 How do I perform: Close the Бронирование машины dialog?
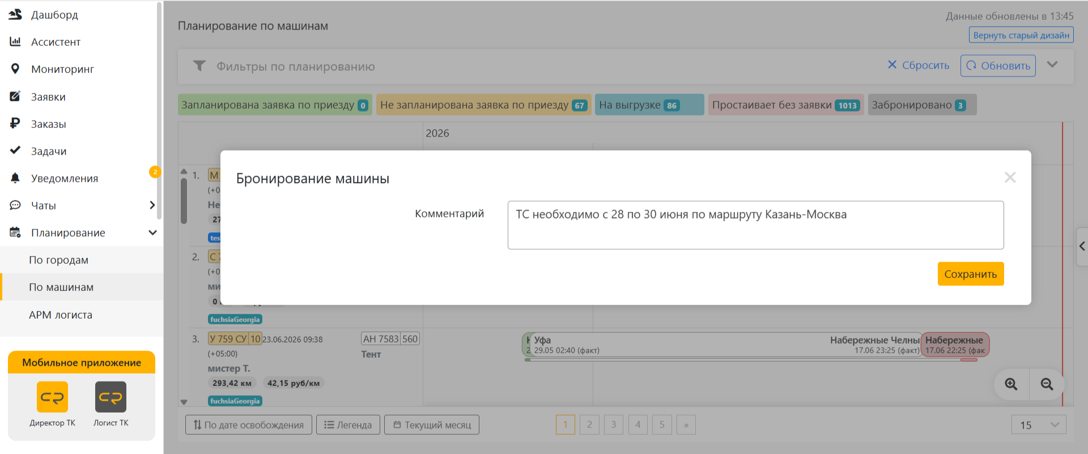coord(1010,178)
